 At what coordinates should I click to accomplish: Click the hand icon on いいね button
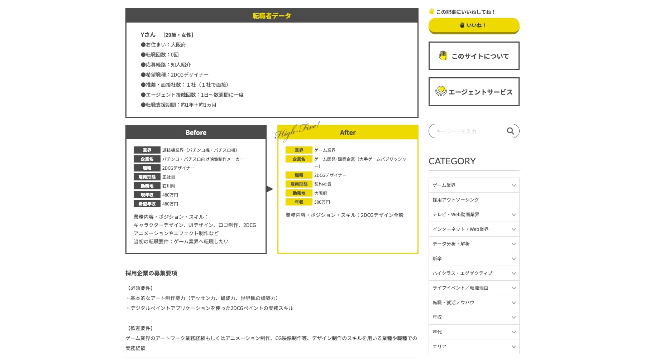point(462,25)
